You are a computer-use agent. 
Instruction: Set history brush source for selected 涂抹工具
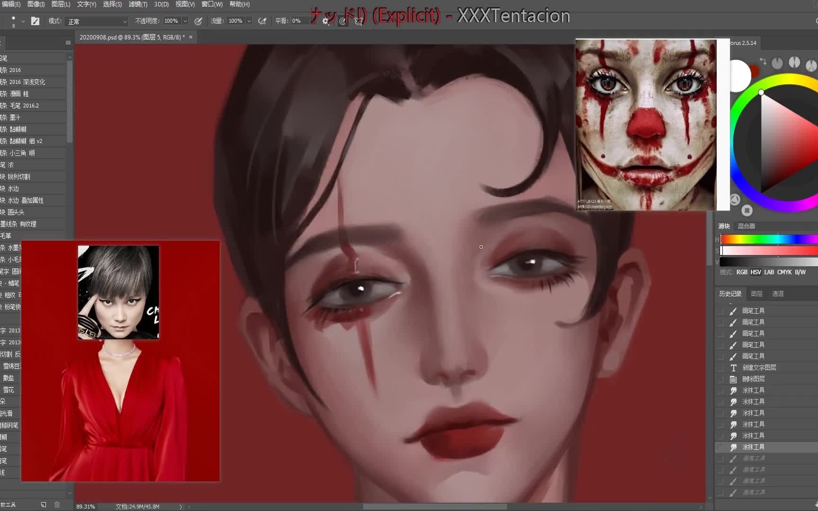(721, 447)
